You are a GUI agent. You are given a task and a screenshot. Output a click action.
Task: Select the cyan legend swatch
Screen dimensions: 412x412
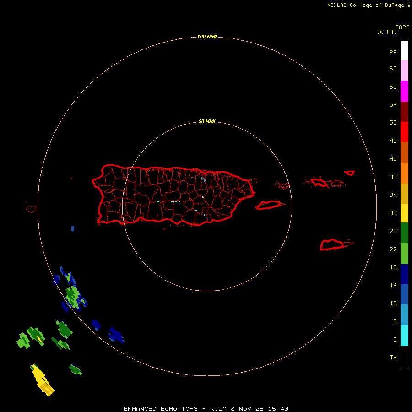click(x=404, y=336)
